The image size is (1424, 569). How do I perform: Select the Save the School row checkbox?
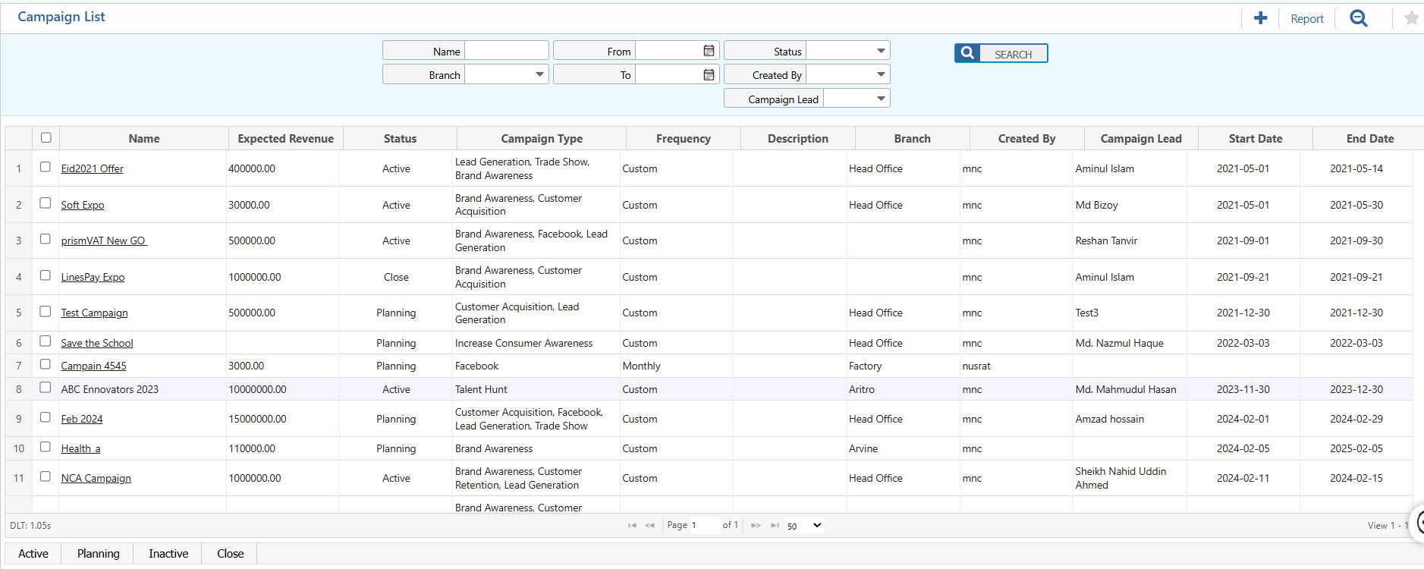click(46, 341)
